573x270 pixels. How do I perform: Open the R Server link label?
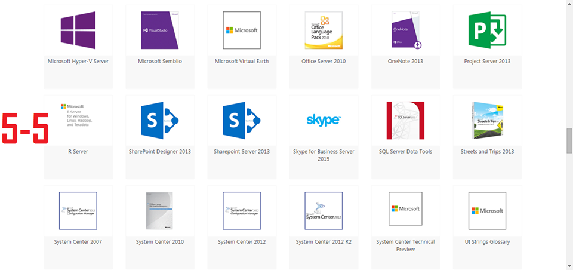pyautogui.click(x=78, y=152)
